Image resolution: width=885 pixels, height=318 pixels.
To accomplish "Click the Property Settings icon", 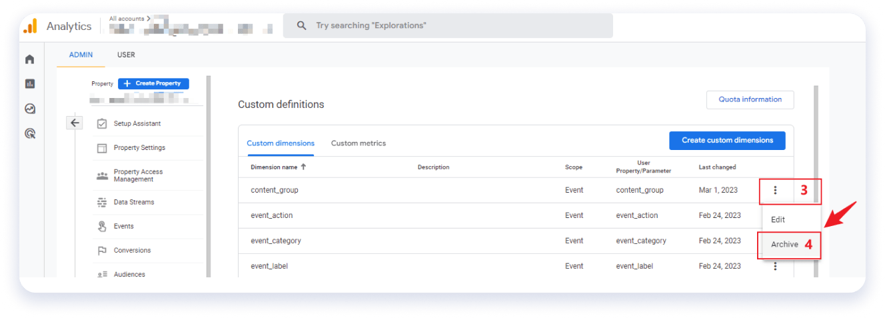I will (102, 148).
